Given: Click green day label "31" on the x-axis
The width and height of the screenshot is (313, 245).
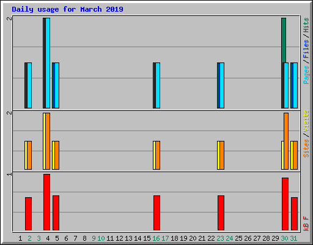Looking at the screenshot, I should click(293, 238).
